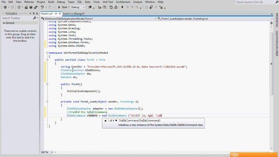The height and width of the screenshot is (157, 279).
Task: Open the Window menu
Action: [150, 2]
